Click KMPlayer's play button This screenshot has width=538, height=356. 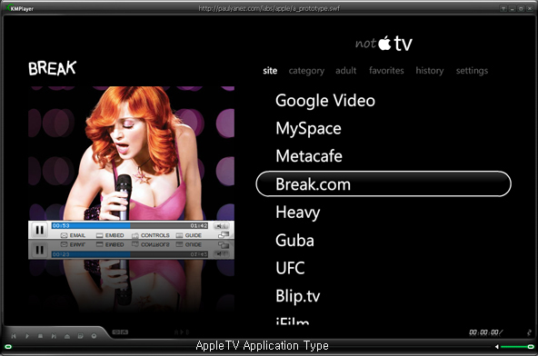[x=27, y=336]
